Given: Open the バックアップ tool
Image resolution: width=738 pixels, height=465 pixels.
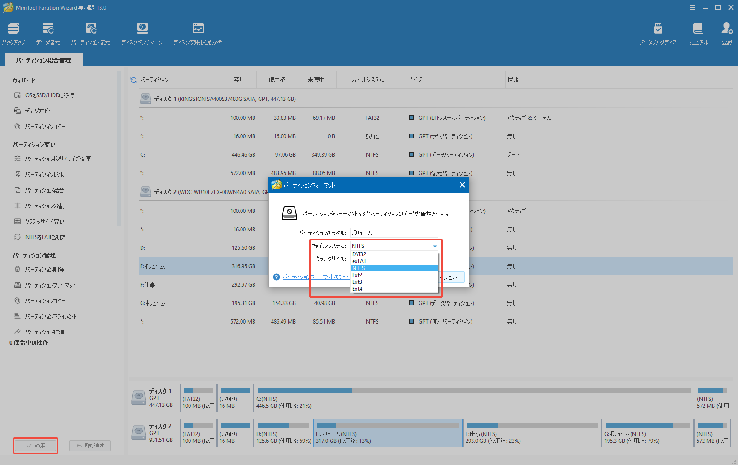Looking at the screenshot, I should pyautogui.click(x=13, y=32).
